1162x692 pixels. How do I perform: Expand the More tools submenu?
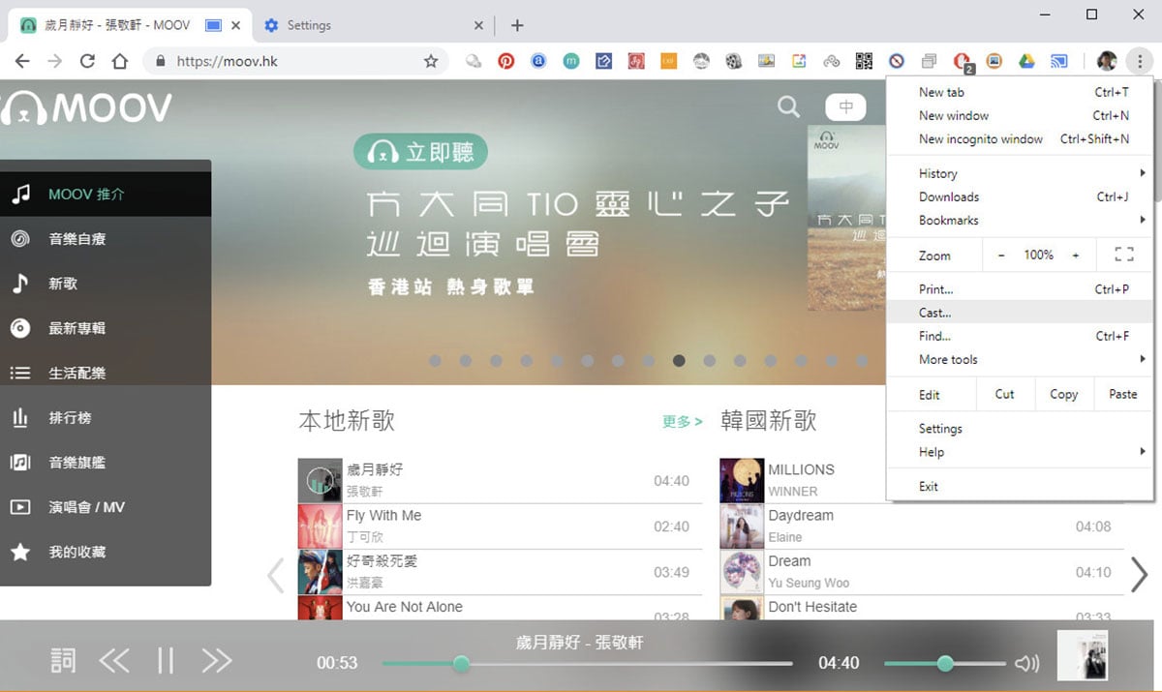coord(1020,359)
